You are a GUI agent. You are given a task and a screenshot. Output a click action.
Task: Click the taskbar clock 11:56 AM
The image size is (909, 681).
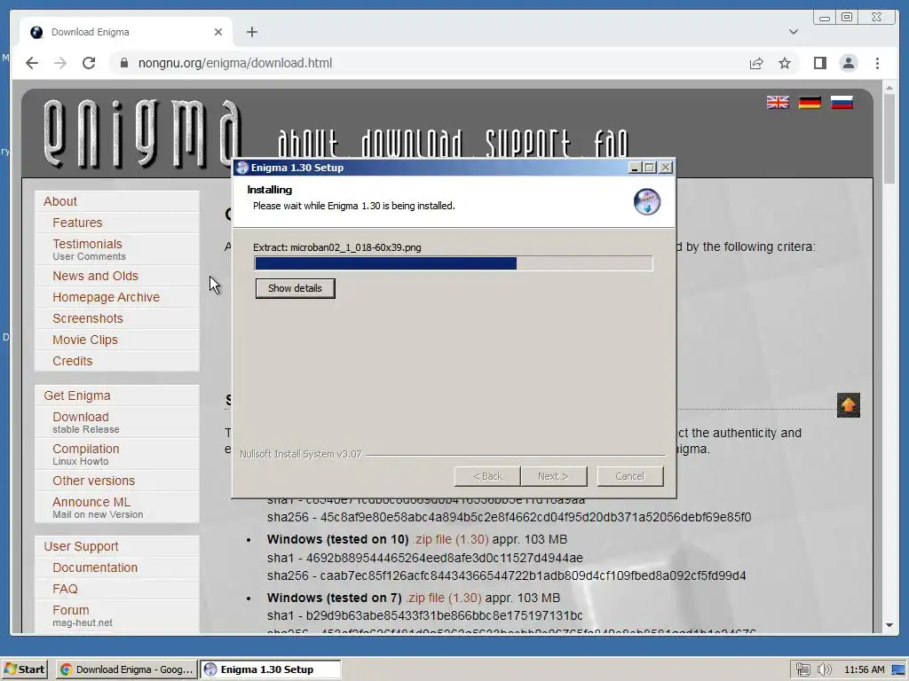click(x=865, y=669)
